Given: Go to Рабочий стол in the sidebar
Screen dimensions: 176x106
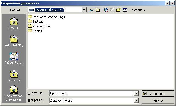Looking at the screenshot, I should click(x=14, y=58).
